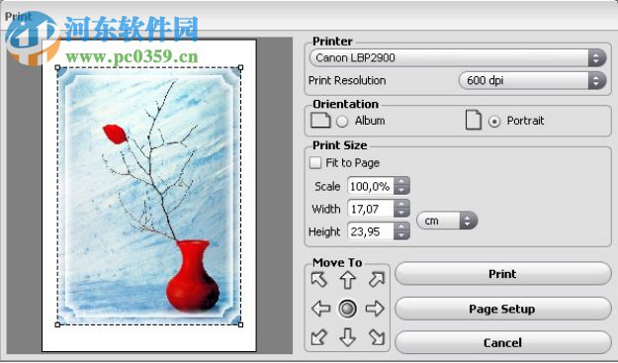Click the Album landscape page icon
Screen dimensions: 618x363
coord(320,121)
